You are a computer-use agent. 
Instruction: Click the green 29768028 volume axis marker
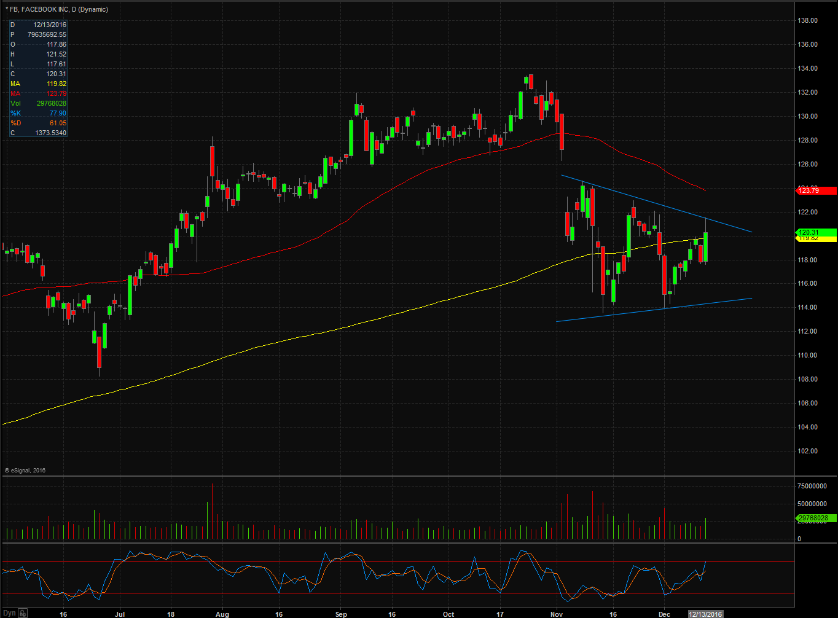(815, 518)
